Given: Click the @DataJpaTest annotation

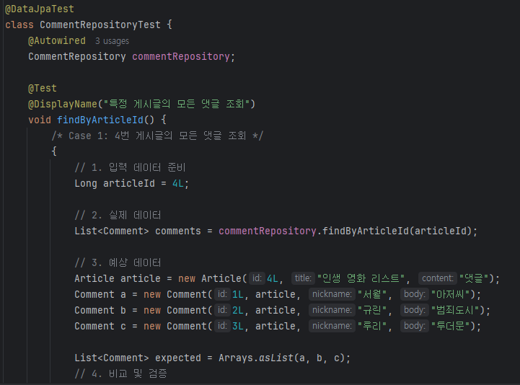Looking at the screenshot, I should tap(40, 9).
